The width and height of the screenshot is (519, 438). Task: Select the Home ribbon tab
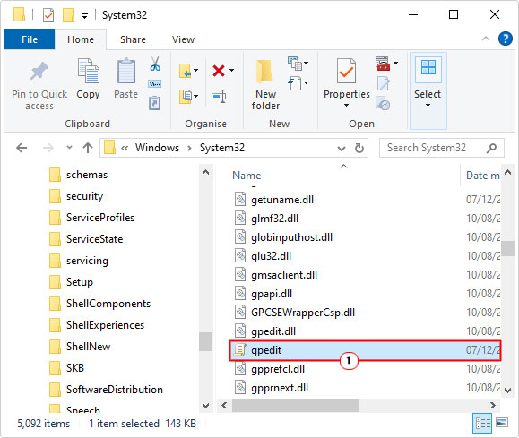tap(81, 39)
